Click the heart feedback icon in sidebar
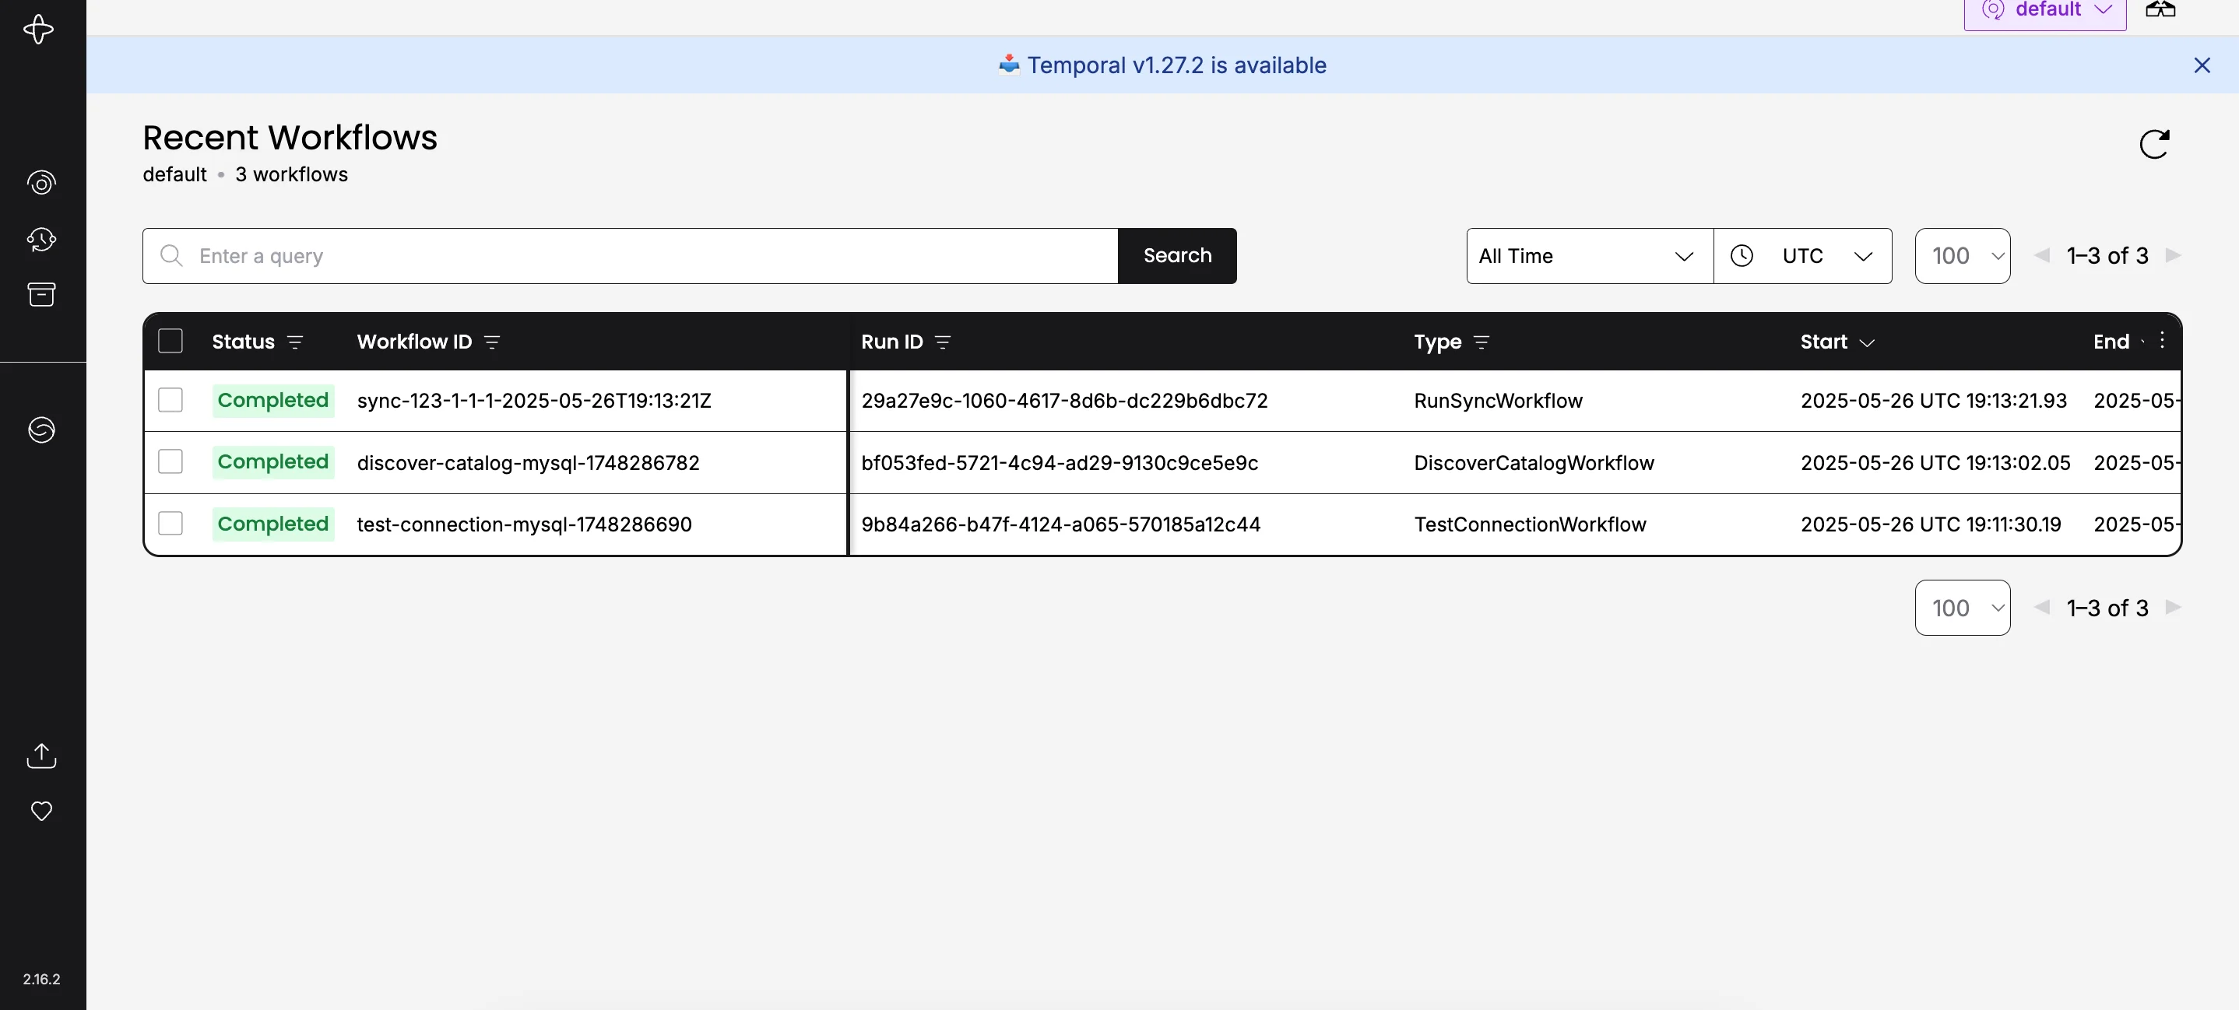 point(42,810)
